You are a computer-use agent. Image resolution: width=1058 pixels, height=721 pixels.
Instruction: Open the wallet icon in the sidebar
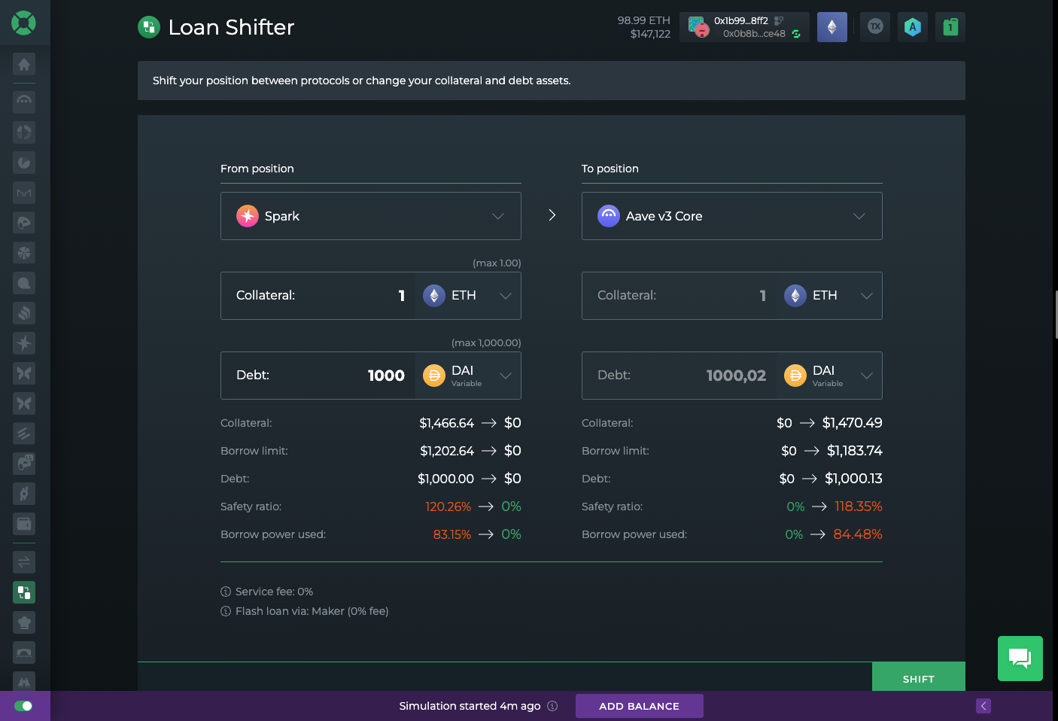(24, 524)
